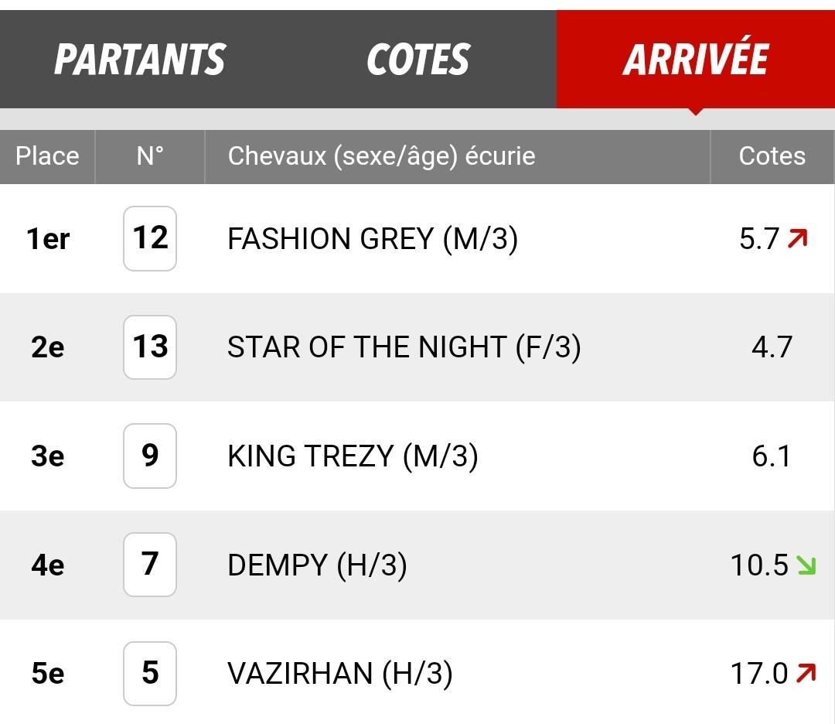Image resolution: width=835 pixels, height=724 pixels.
Task: Click the Cotes column header
Action: point(772,156)
